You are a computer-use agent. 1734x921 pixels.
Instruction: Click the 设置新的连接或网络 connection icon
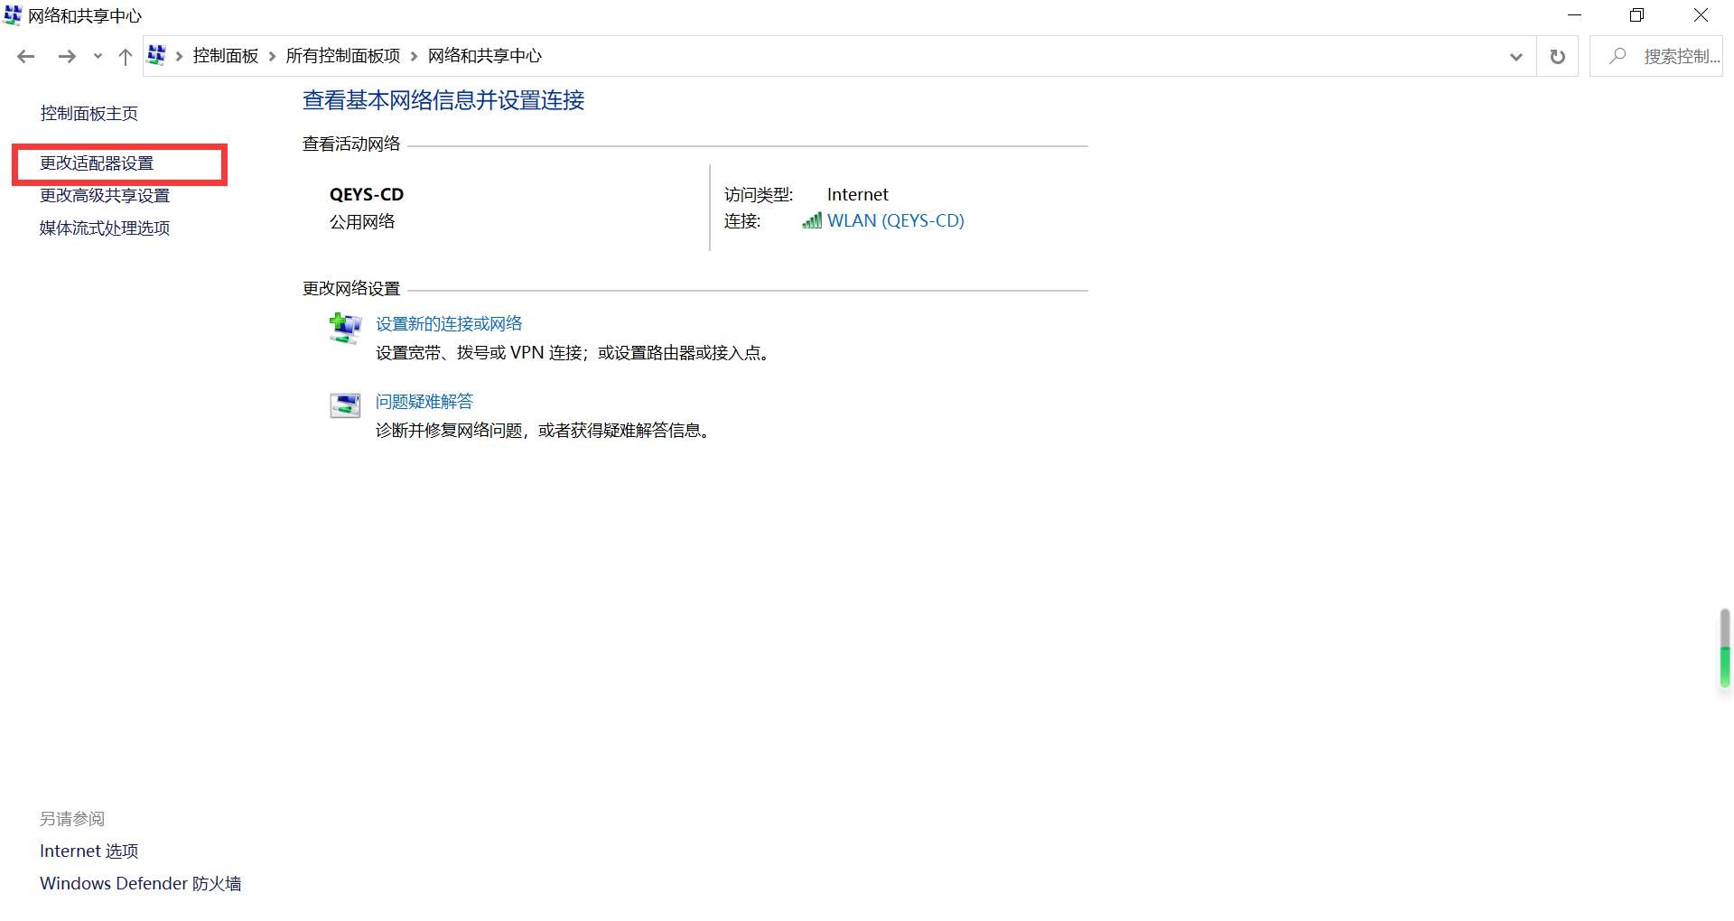point(344,328)
